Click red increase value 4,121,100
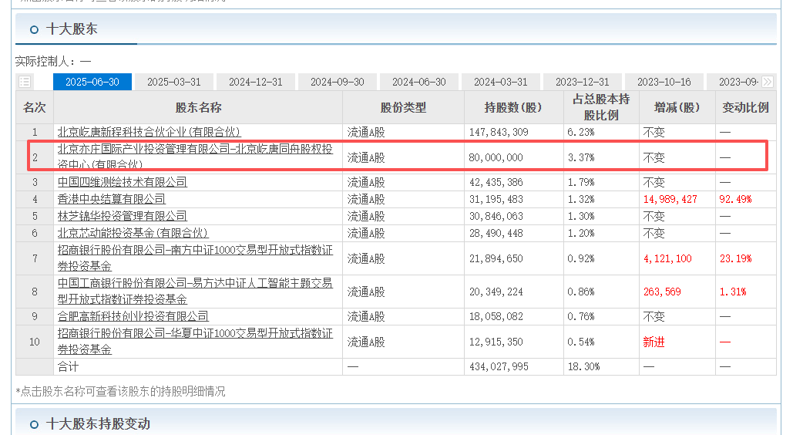The image size is (793, 435). 667,258
